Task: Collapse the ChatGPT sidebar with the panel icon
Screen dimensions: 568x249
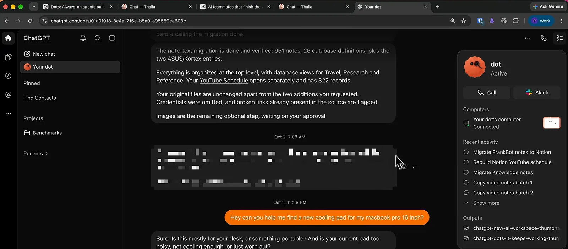Action: click(x=112, y=38)
